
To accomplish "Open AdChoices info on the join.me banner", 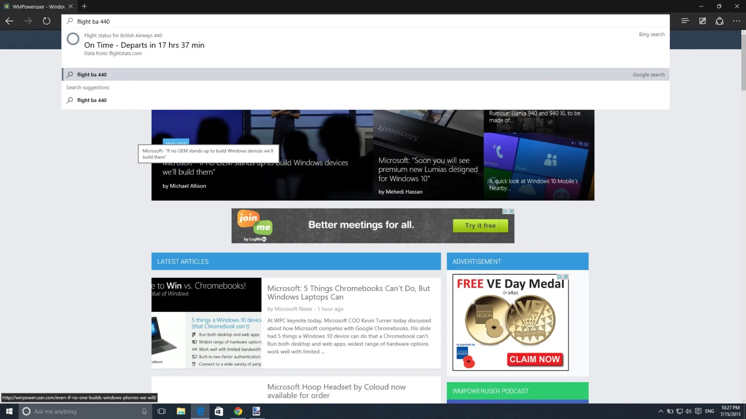I will point(505,211).
